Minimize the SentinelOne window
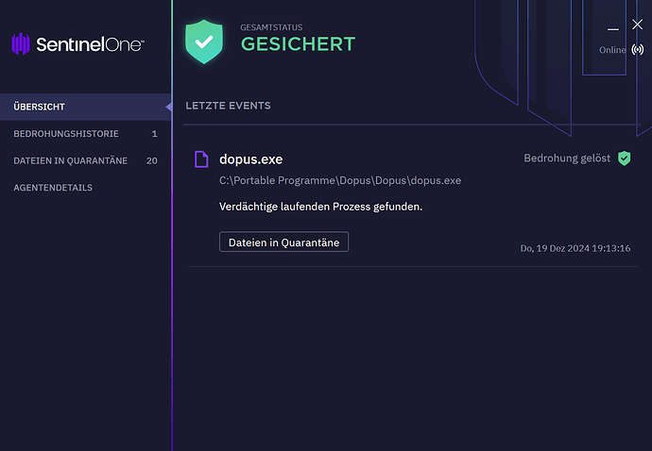 tap(613, 29)
